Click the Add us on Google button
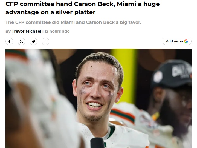This screenshot has height=148, width=197. [177, 41]
